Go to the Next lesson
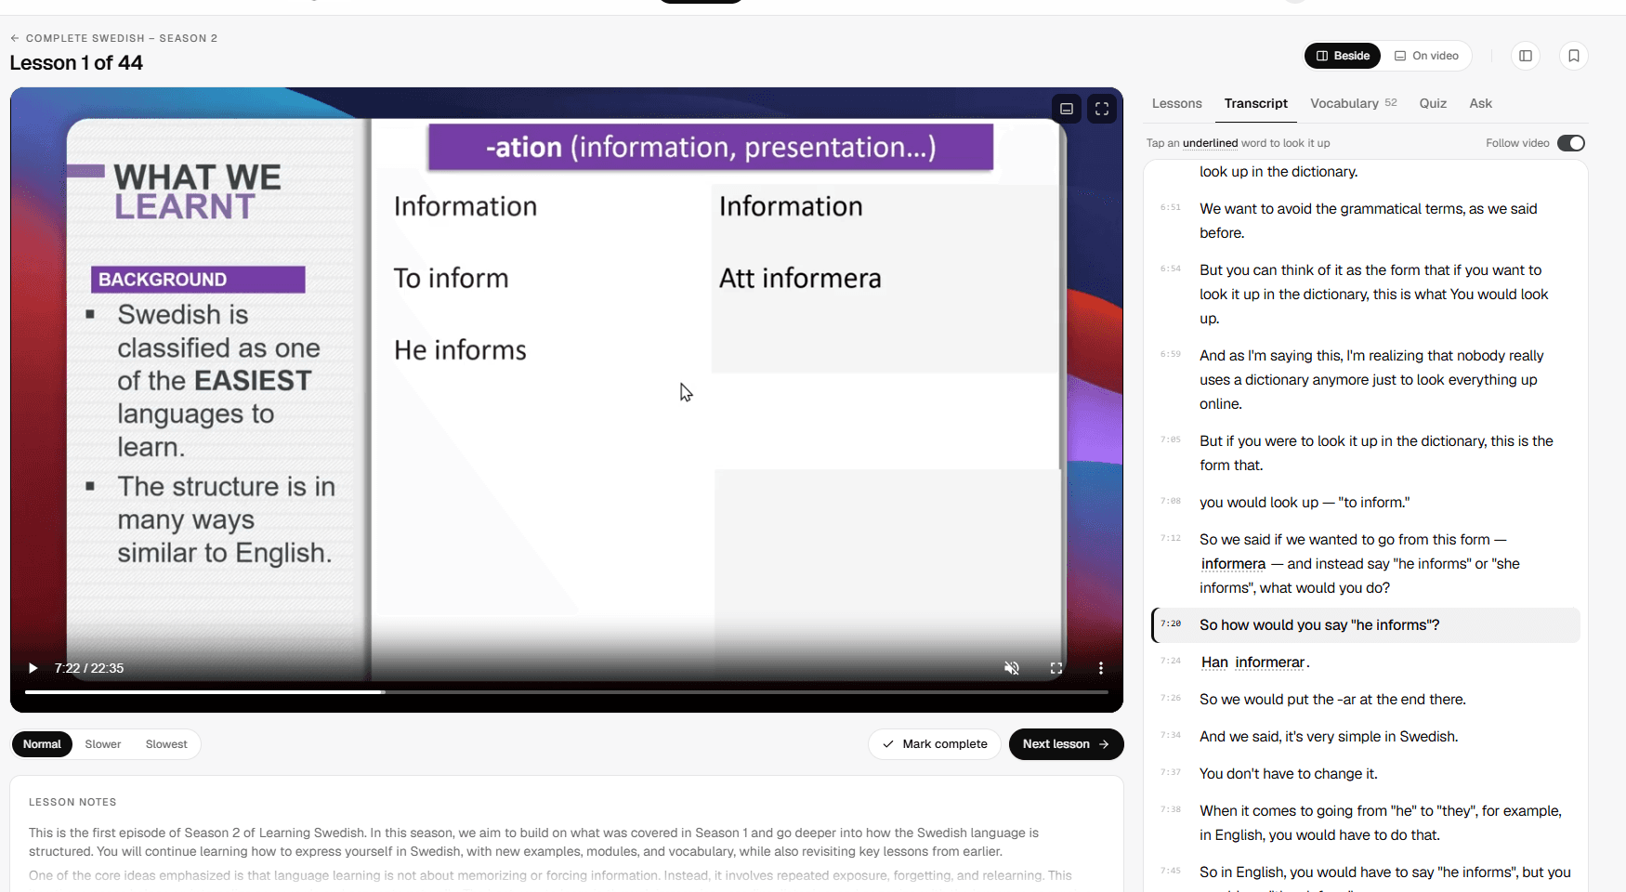The height and width of the screenshot is (892, 1626). click(x=1067, y=744)
